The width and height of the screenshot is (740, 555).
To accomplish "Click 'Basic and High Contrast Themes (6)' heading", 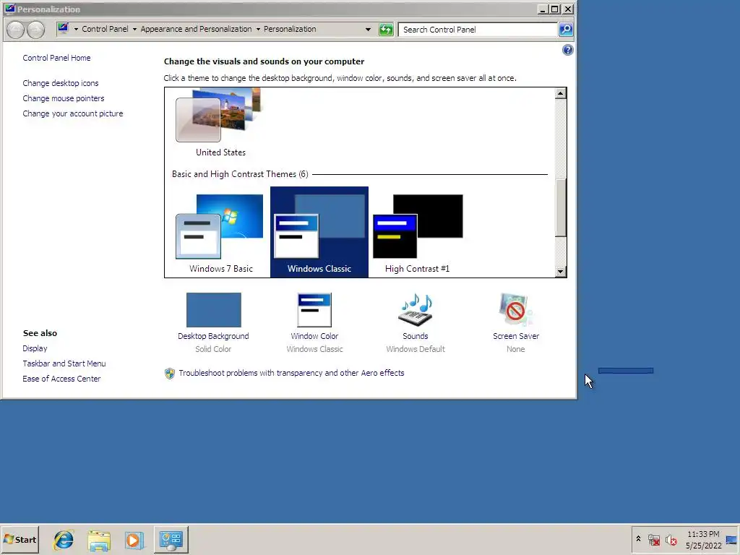I will pyautogui.click(x=240, y=174).
